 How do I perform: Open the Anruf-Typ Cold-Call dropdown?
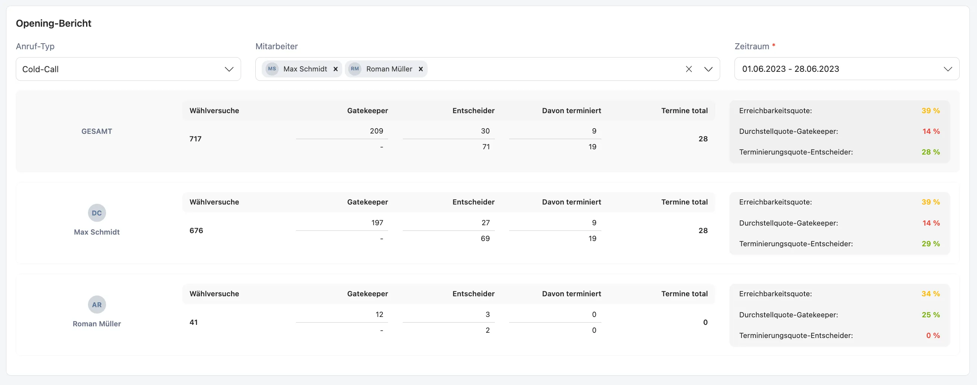(x=128, y=69)
